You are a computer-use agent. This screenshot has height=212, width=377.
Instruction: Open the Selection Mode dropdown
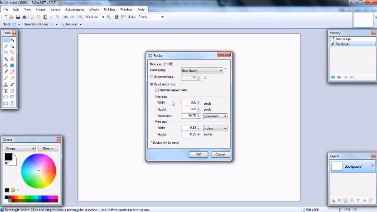pyautogui.click(x=57, y=25)
